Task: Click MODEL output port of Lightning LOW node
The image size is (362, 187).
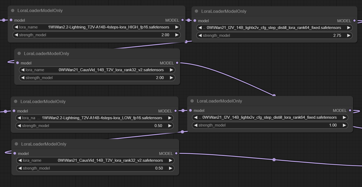Action: [175, 111]
